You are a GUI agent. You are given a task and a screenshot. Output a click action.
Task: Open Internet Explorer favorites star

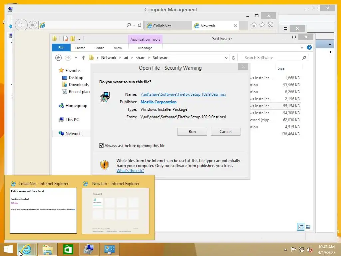click(262, 25)
